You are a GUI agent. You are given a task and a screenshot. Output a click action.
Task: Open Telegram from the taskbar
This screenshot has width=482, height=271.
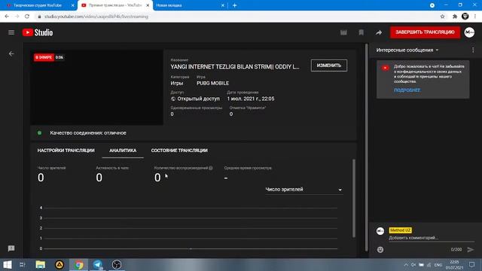pos(98,264)
